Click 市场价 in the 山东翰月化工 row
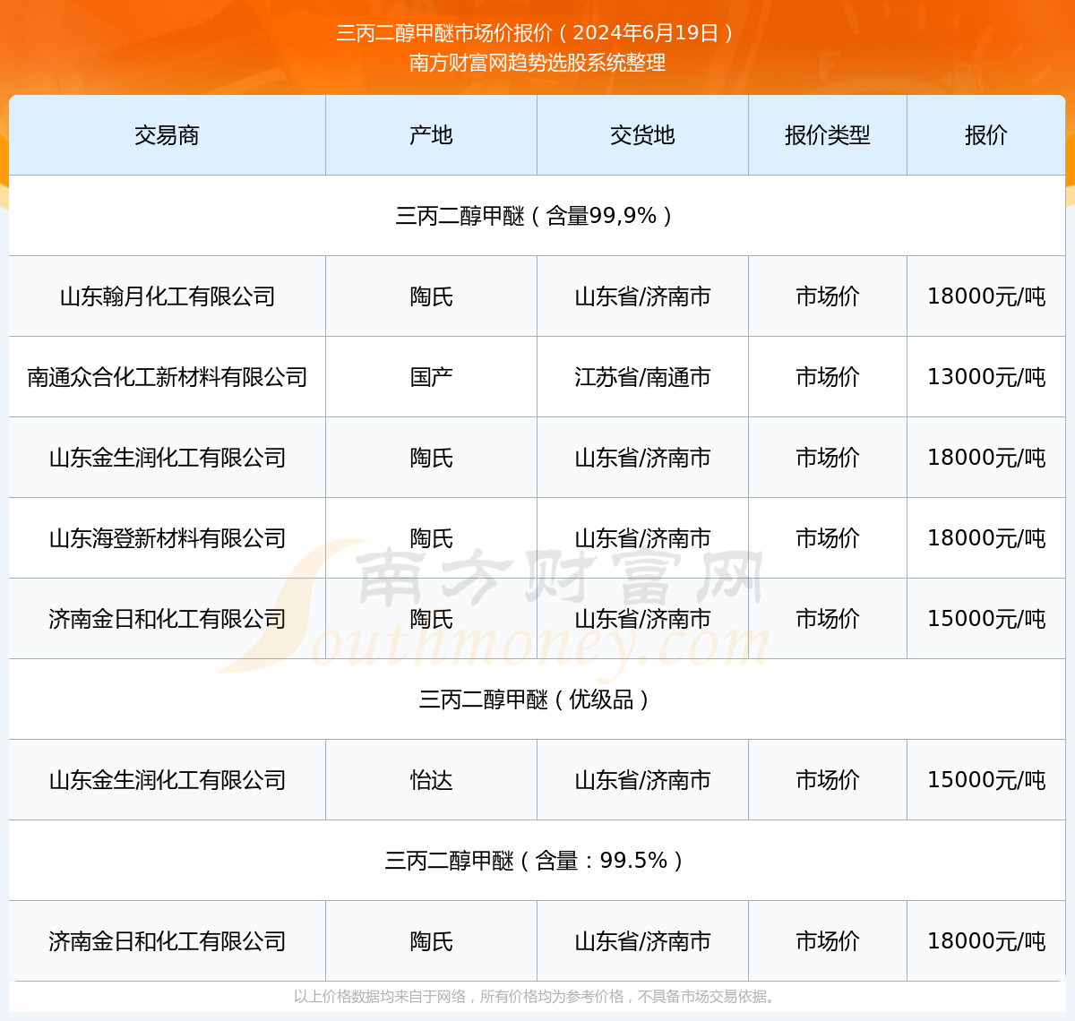 click(x=828, y=296)
